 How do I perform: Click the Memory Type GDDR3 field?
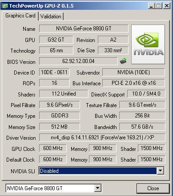tap(60, 116)
